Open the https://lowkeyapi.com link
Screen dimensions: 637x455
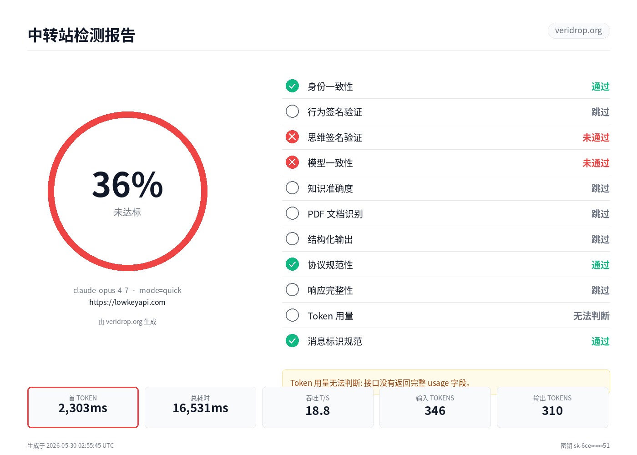click(127, 302)
